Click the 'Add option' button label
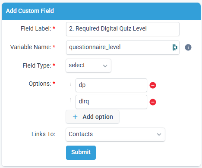 pos(98,117)
